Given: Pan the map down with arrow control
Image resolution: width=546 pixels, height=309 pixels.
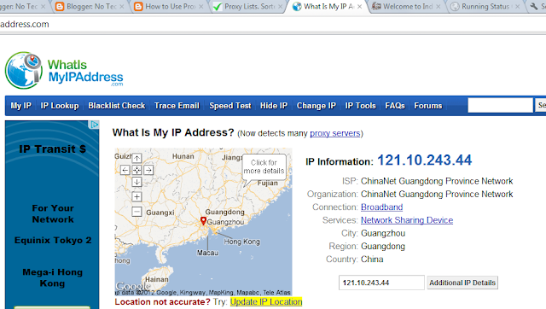Looking at the screenshot, I should tap(136, 182).
